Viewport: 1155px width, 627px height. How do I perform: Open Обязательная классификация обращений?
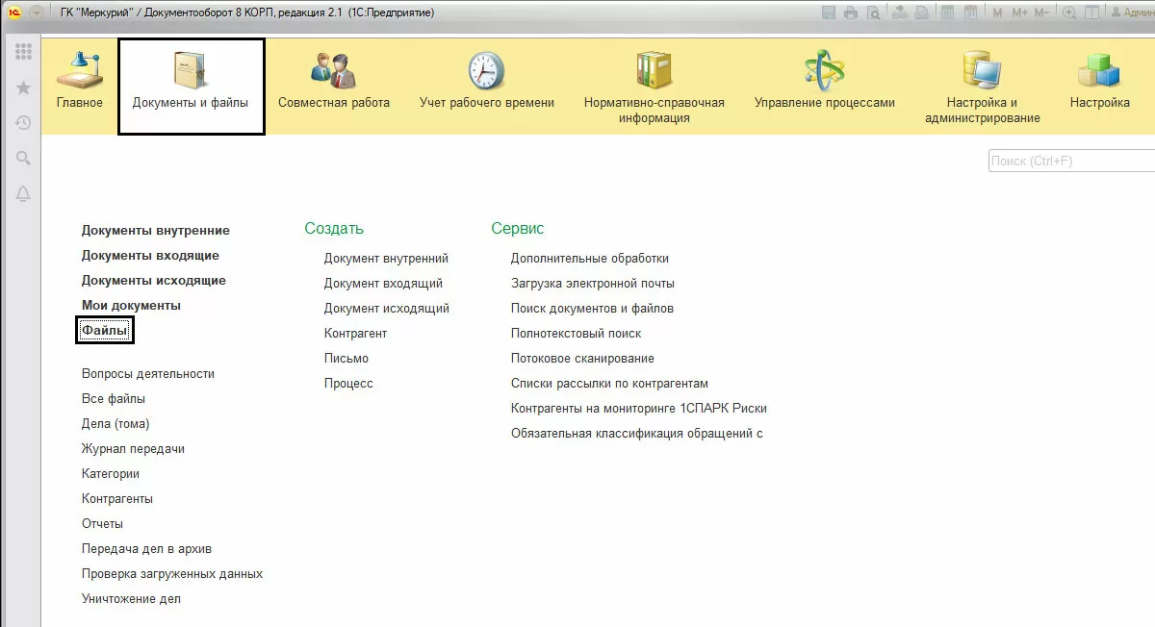point(637,434)
